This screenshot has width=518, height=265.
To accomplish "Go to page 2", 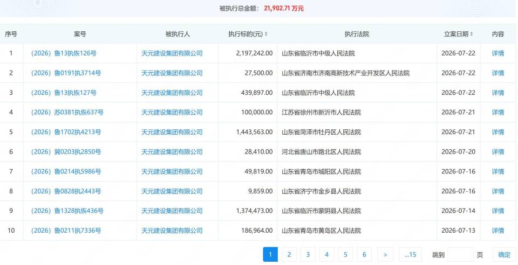I will pos(289,254).
